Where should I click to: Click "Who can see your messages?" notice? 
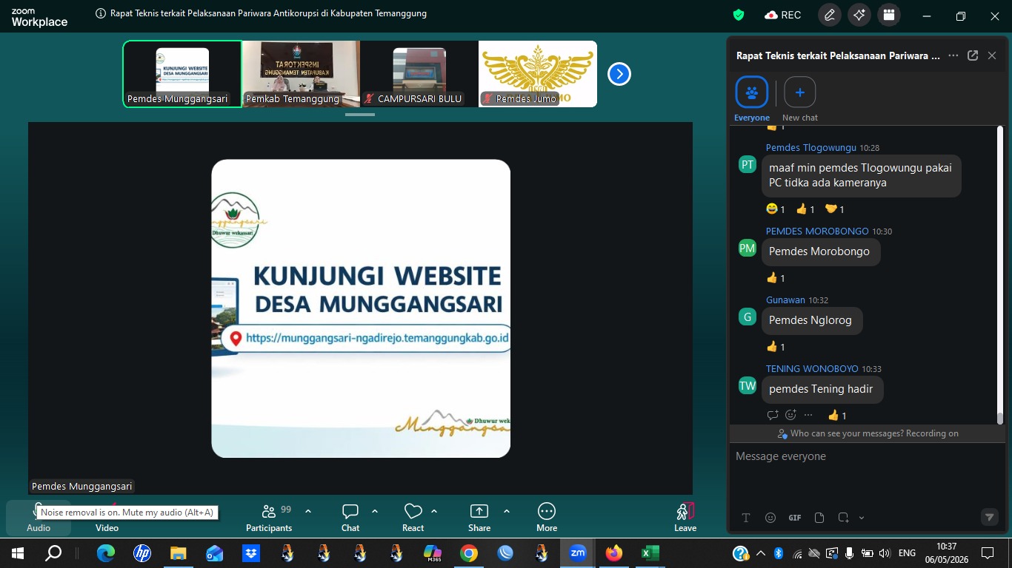click(x=868, y=433)
